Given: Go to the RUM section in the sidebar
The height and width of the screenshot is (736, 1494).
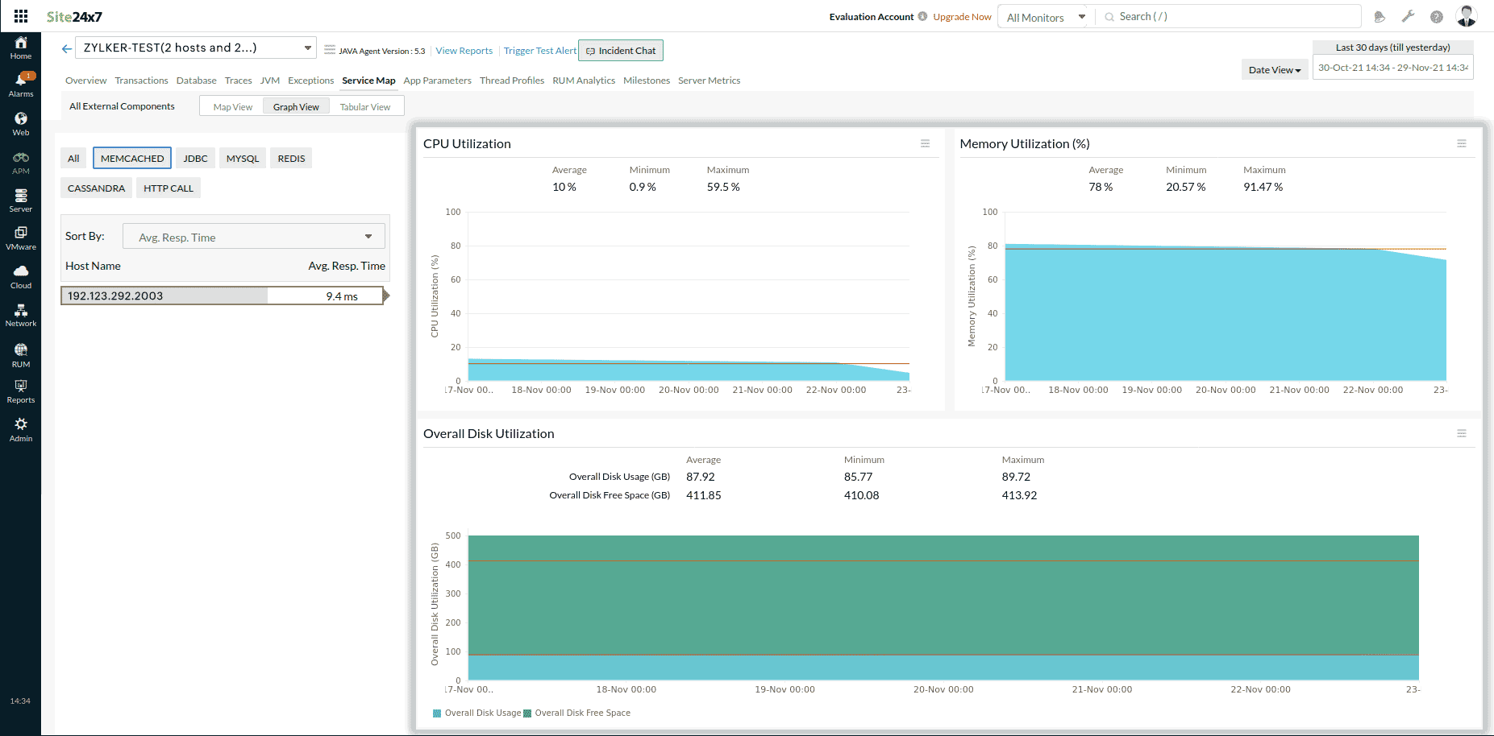Looking at the screenshot, I should (20, 353).
